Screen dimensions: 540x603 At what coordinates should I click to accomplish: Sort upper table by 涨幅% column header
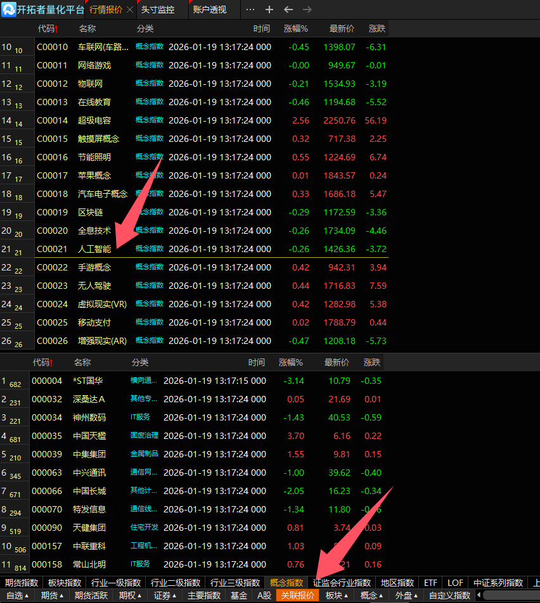click(x=295, y=29)
